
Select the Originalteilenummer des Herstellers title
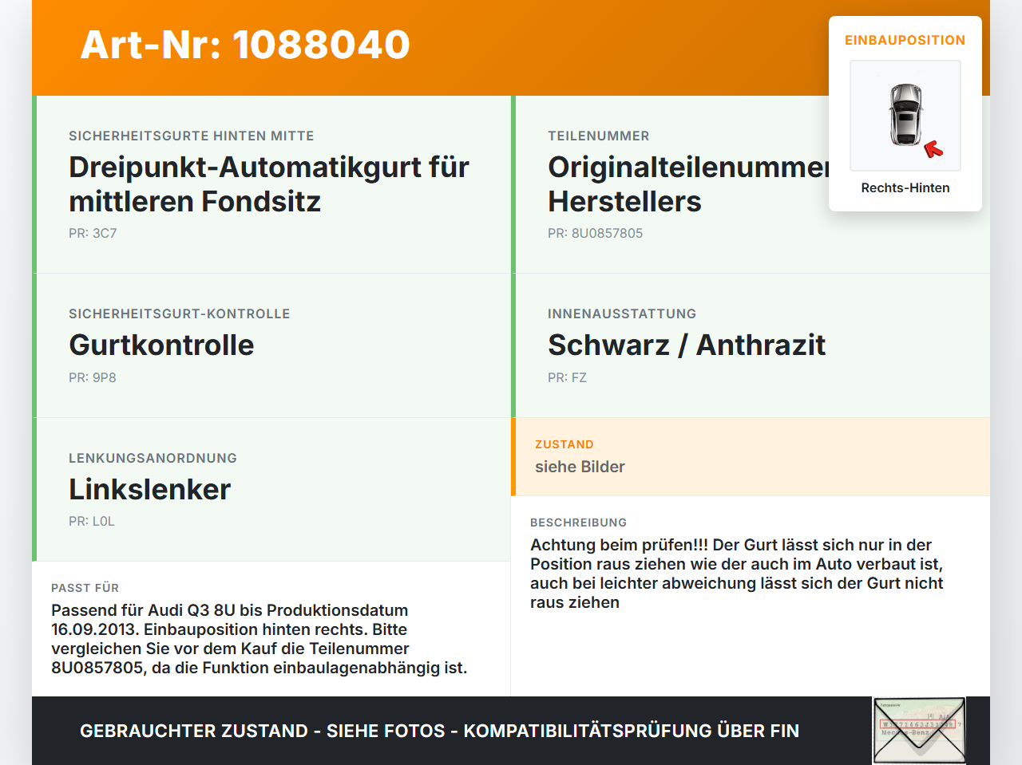(688, 184)
